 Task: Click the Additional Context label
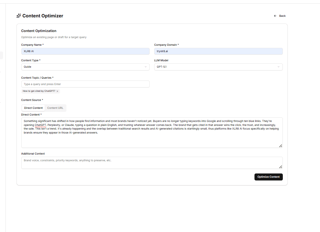click(33, 154)
